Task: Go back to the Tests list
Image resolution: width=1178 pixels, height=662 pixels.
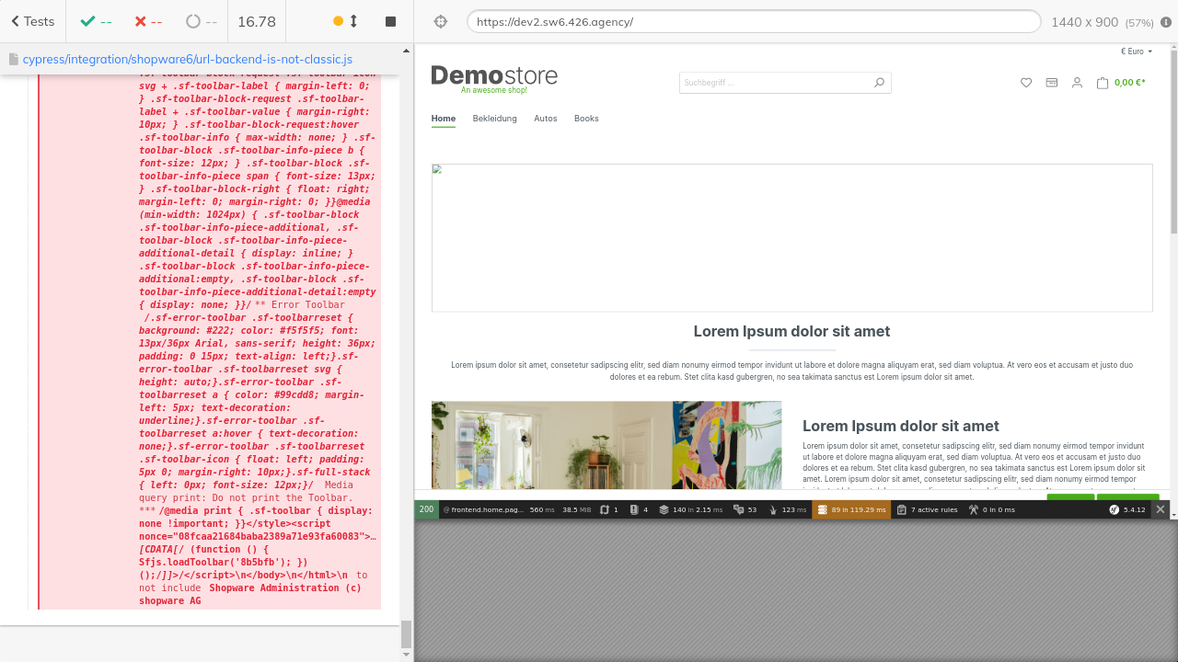Action: 32,21
